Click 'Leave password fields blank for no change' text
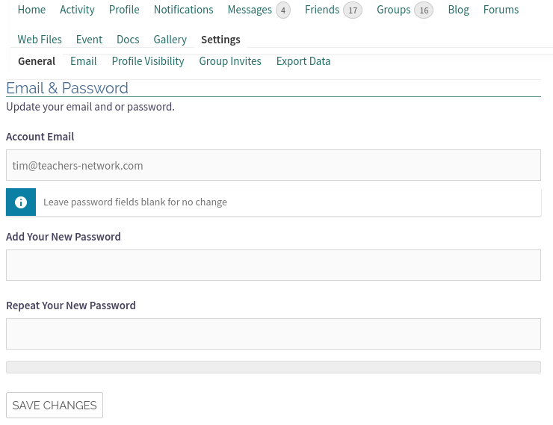553x425 pixels. click(135, 202)
